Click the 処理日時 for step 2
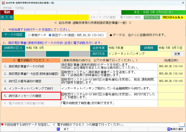Viewport: 186px width, 132px height. coord(171,74)
